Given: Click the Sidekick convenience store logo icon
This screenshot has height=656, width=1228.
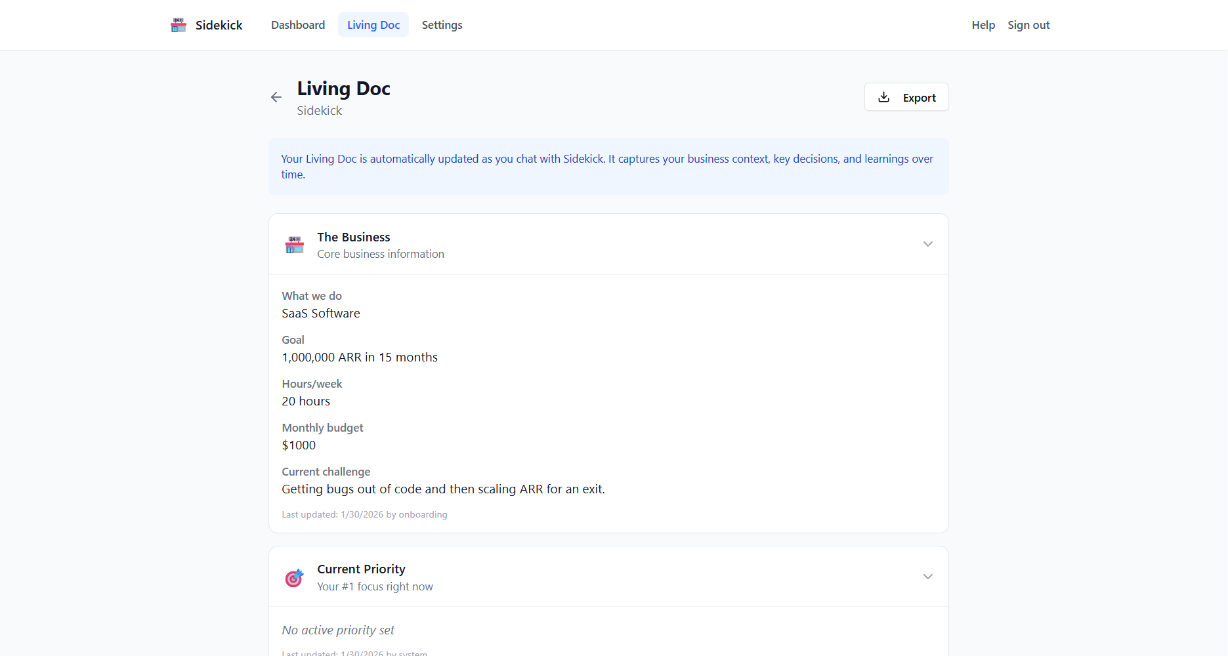Looking at the screenshot, I should point(177,24).
